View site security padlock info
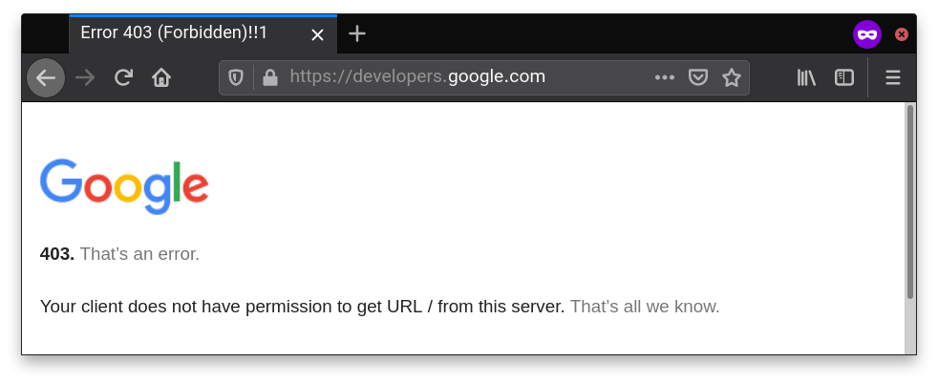This screenshot has height=384, width=938. tap(270, 77)
